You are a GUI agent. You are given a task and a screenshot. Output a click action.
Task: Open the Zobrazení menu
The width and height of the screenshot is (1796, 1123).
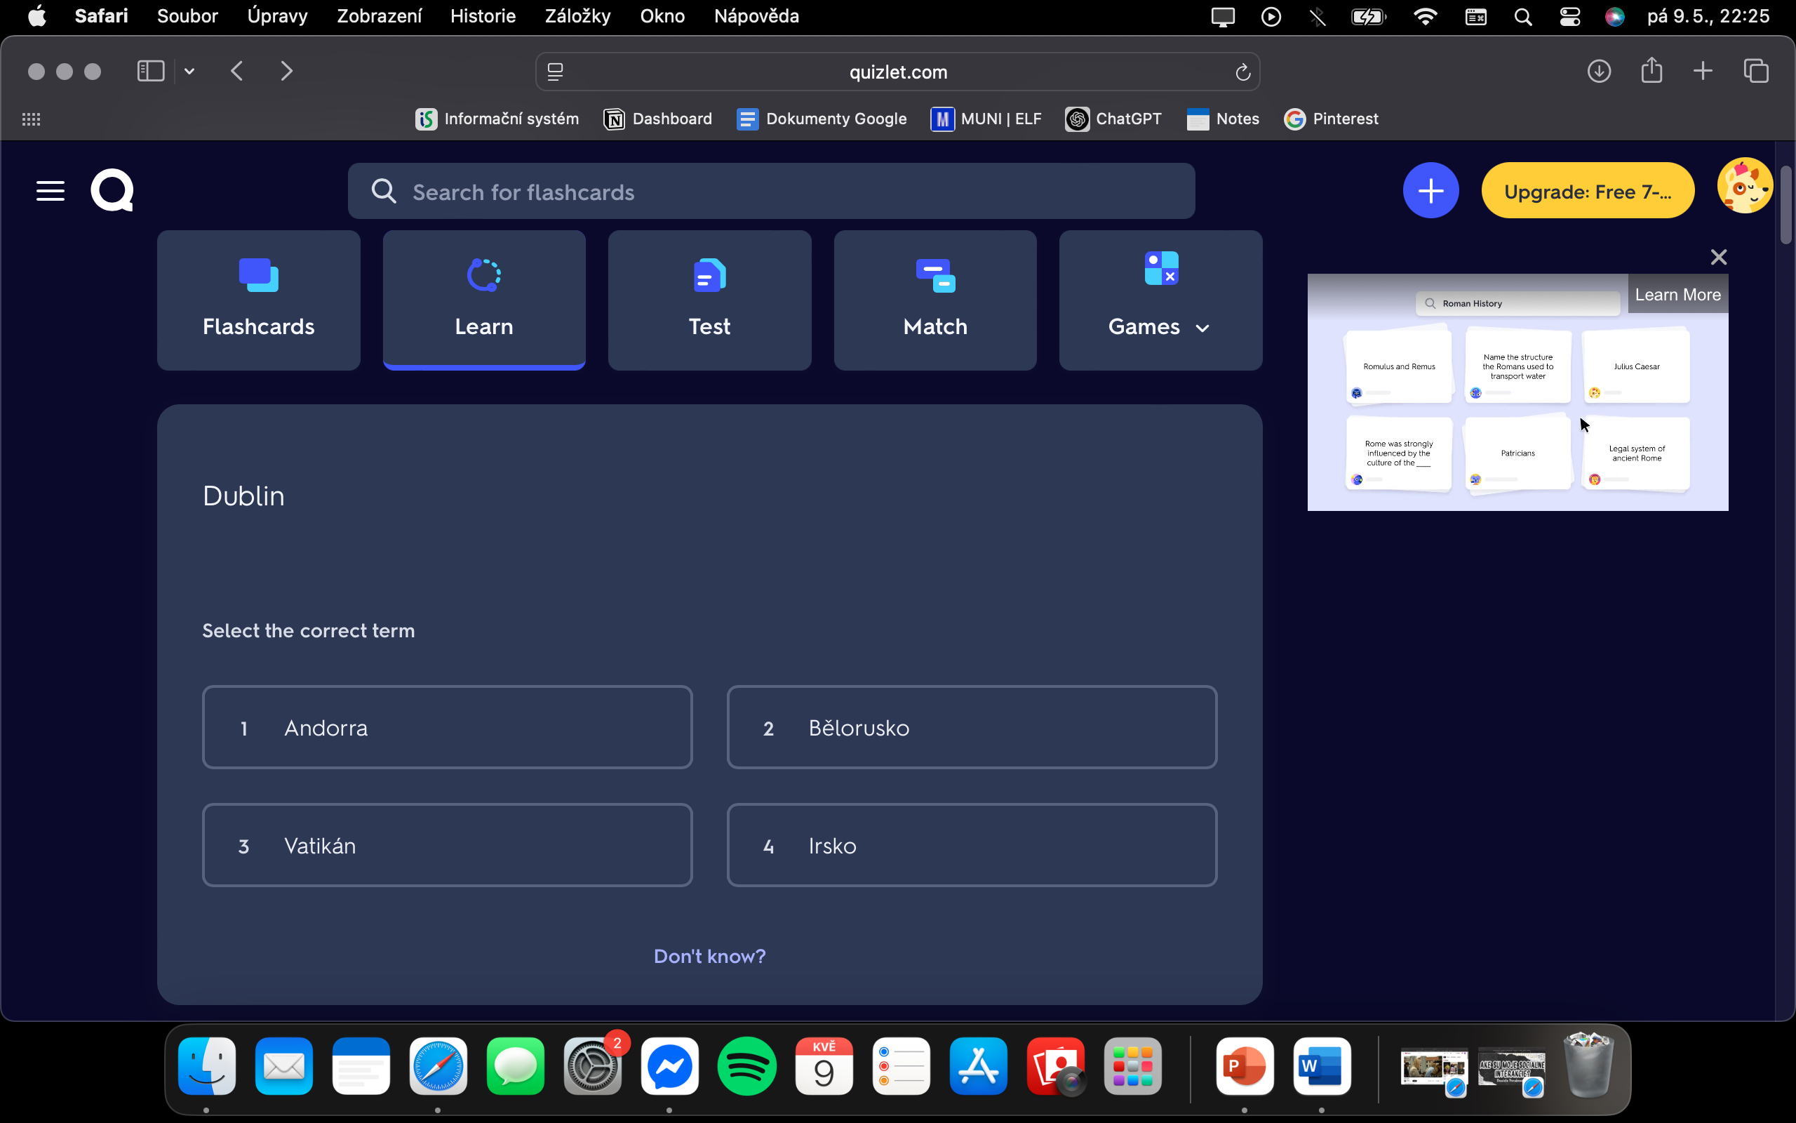[379, 15]
